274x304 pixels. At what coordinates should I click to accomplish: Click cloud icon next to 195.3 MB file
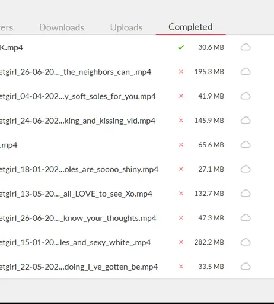coord(246,72)
